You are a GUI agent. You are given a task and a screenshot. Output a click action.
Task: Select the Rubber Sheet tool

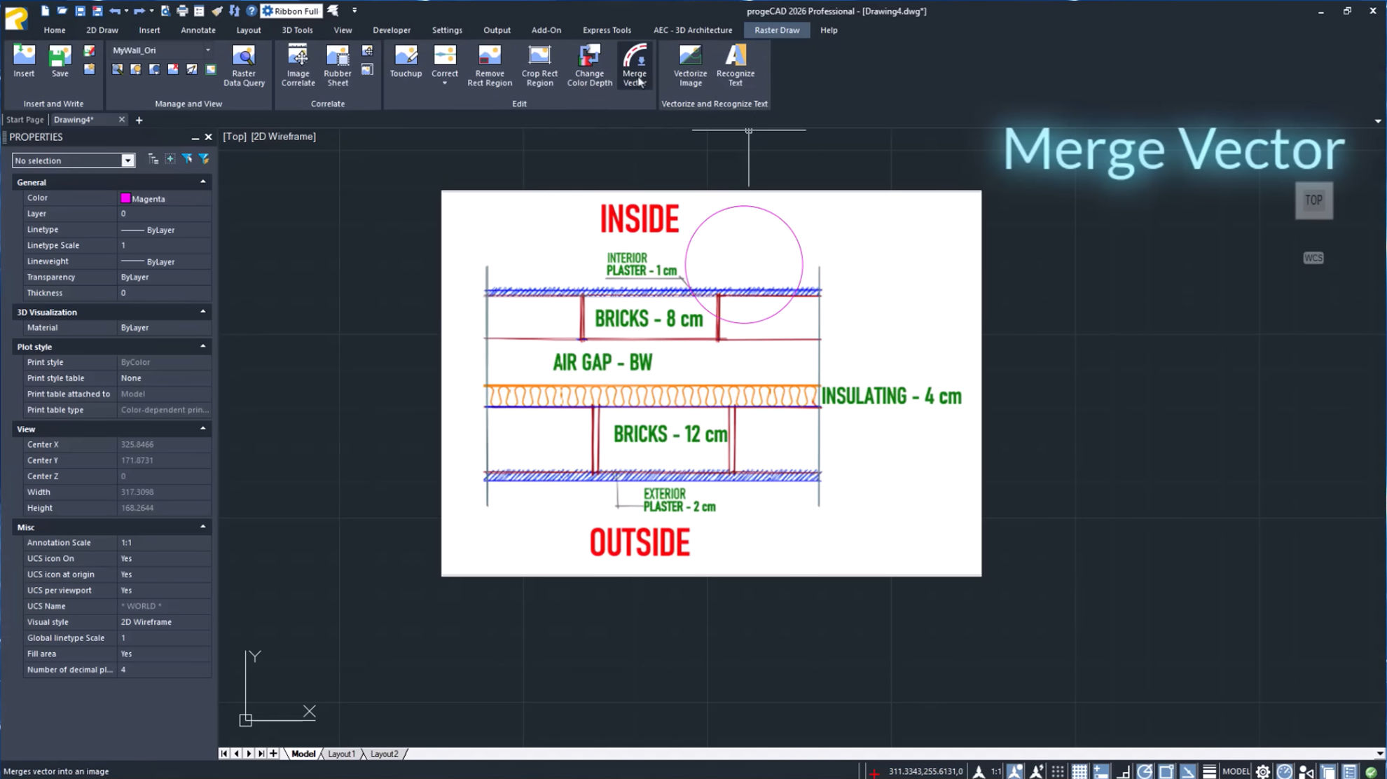[x=338, y=65]
